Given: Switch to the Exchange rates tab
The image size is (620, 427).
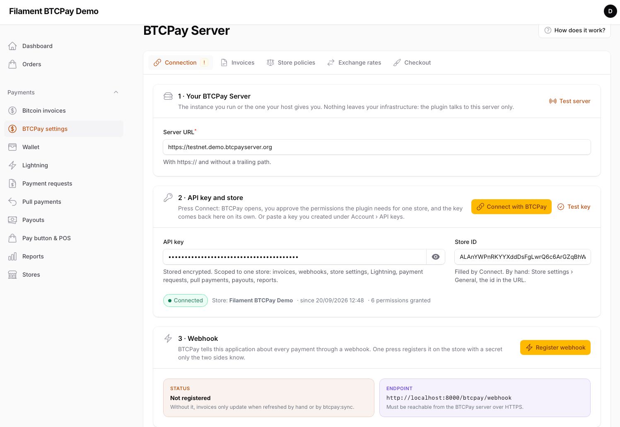Looking at the screenshot, I should click(x=354, y=63).
